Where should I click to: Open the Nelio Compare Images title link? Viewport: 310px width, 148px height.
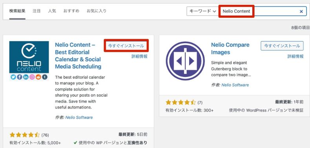pyautogui.click(x=230, y=48)
